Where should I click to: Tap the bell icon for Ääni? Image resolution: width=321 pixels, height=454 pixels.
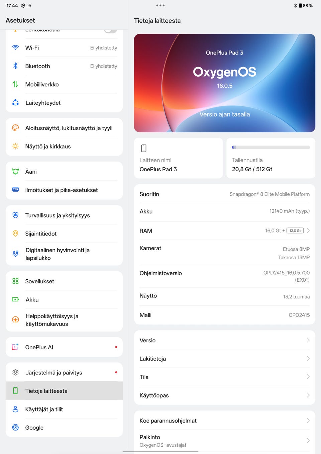[x=15, y=171]
